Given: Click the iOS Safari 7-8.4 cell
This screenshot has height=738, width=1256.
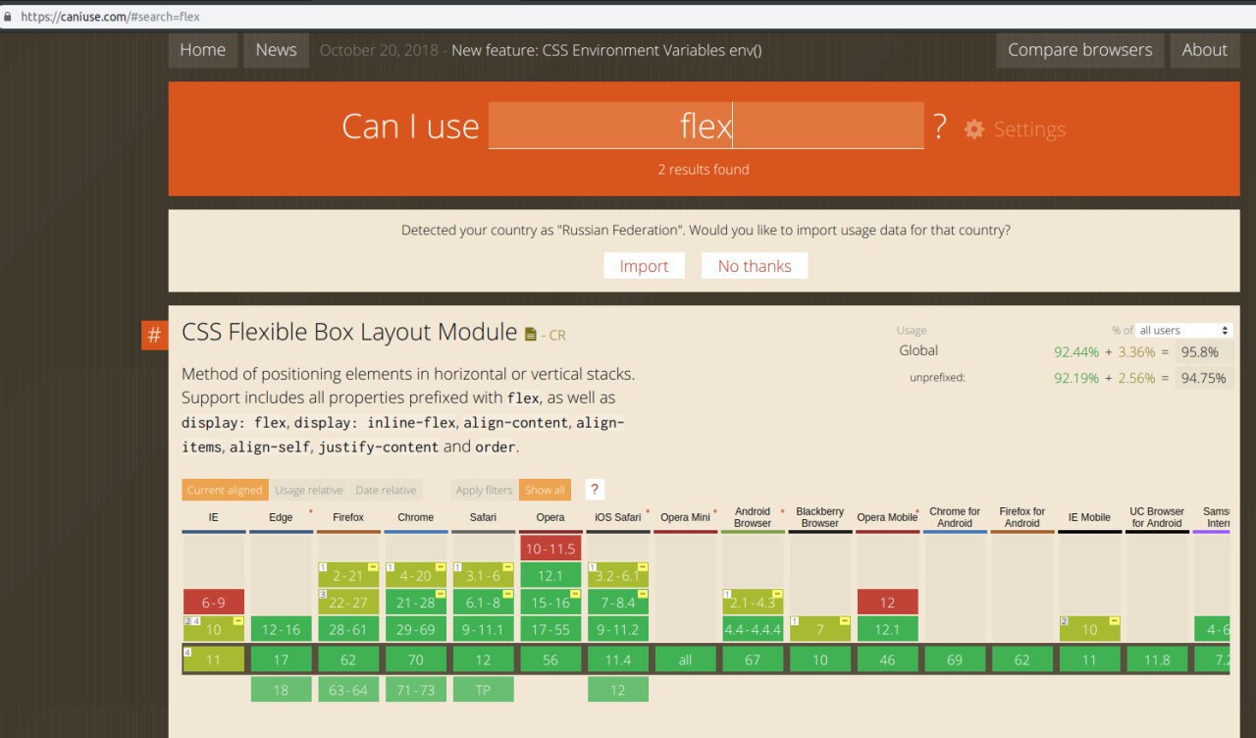Looking at the screenshot, I should tap(618, 603).
